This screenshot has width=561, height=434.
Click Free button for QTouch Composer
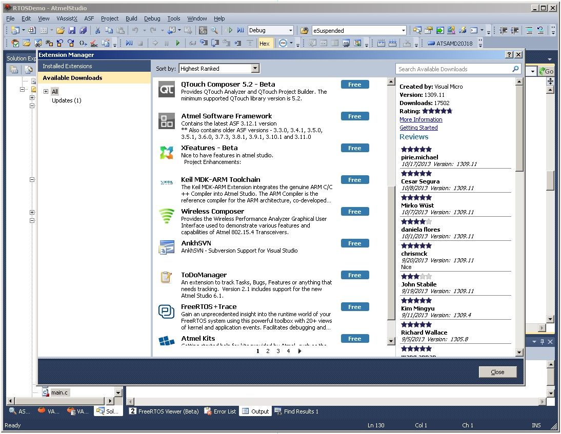pos(354,85)
